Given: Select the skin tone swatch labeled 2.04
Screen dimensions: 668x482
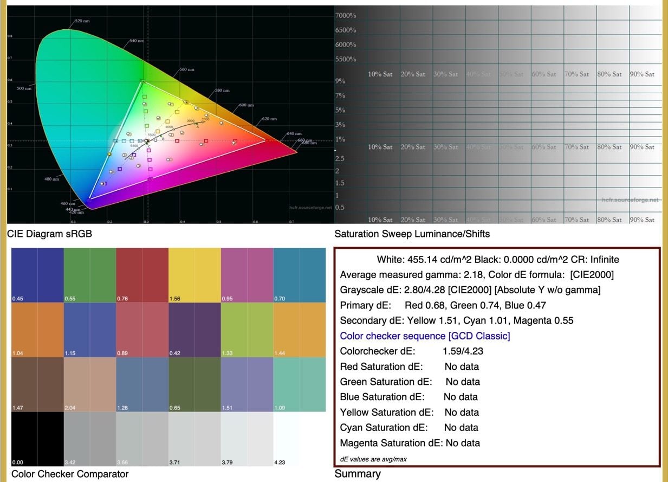Looking at the screenshot, I should [89, 384].
